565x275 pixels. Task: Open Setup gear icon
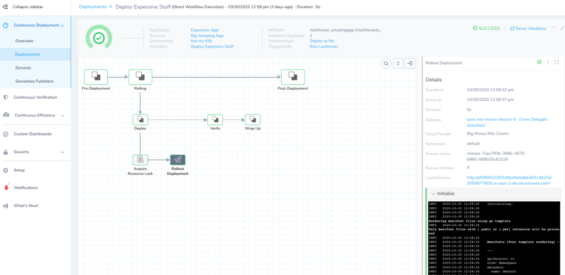coord(6,170)
